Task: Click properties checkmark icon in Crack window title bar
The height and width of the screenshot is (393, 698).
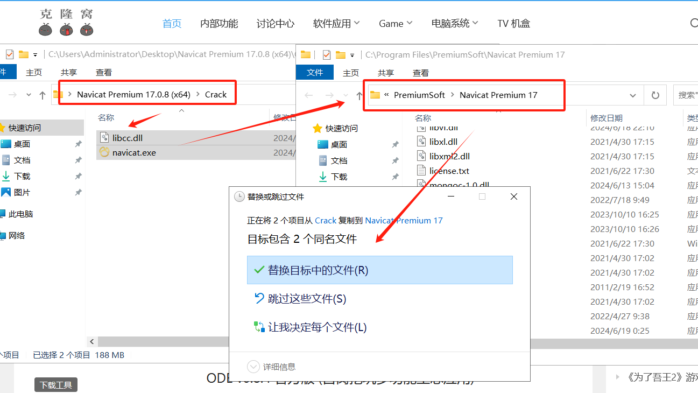Action: coord(9,54)
